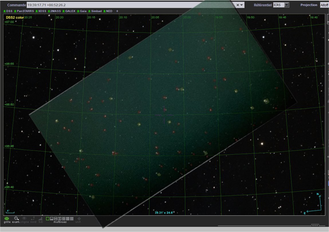Open the NED bookmark
The height and width of the screenshot is (232, 329).
click(108, 11)
